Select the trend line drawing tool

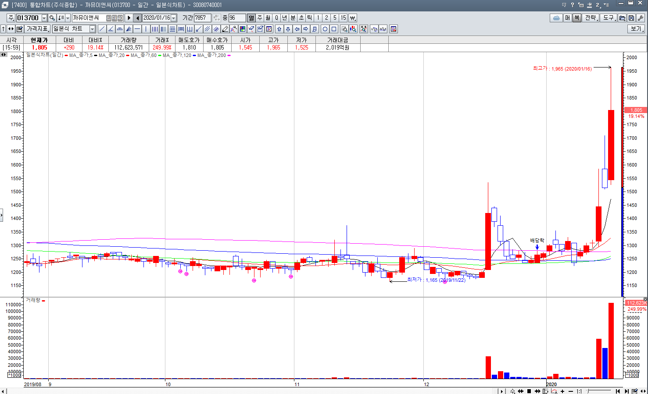(102, 29)
